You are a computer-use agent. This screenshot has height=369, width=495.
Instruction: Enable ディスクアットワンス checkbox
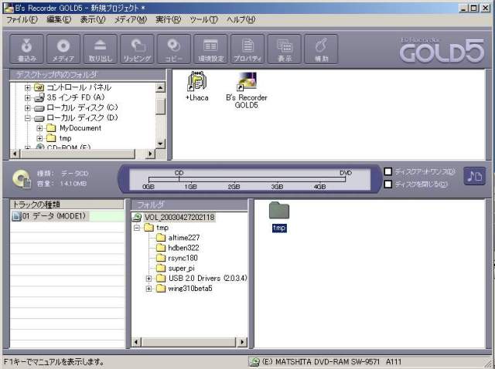(388, 171)
